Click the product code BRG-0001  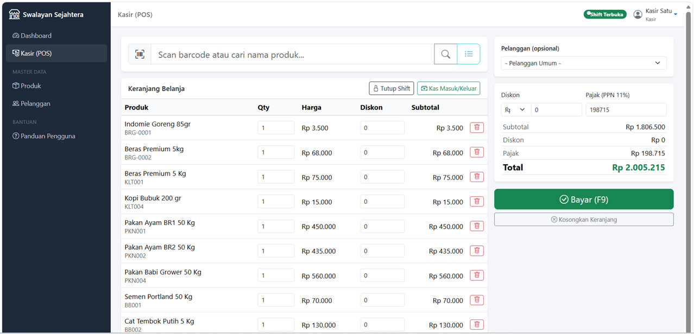(x=138, y=133)
